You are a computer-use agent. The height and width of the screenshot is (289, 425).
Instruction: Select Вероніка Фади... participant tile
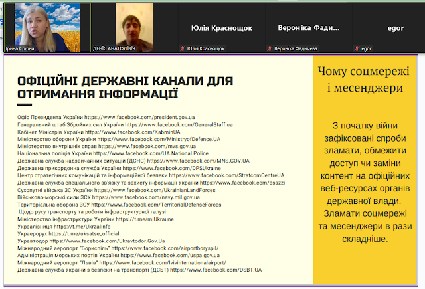tap(308, 28)
